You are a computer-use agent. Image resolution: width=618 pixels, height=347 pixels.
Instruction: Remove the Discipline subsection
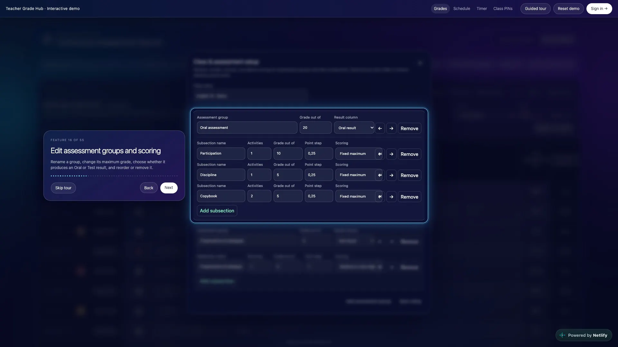tap(409, 175)
